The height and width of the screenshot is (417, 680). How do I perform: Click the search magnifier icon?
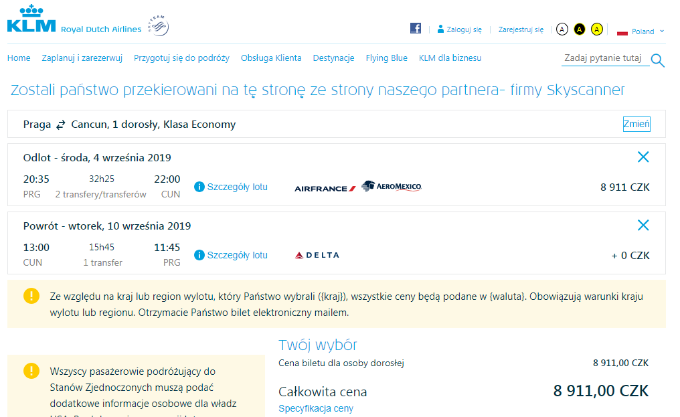point(658,60)
